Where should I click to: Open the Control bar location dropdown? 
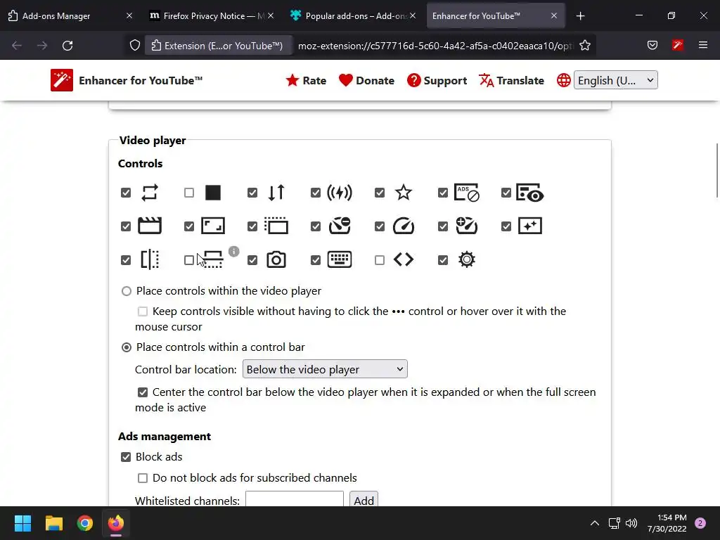coord(325,369)
